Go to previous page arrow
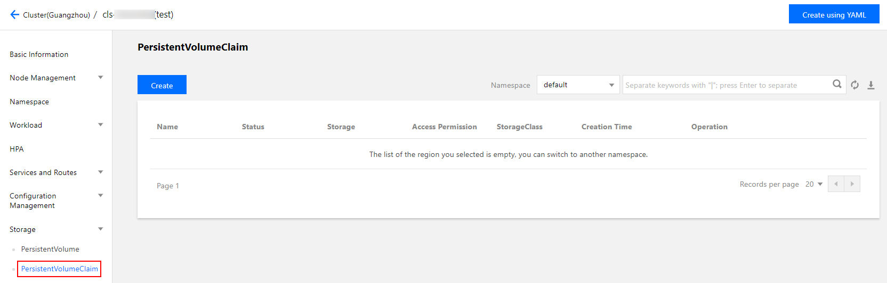Viewport: 887px width, 283px height. point(836,184)
